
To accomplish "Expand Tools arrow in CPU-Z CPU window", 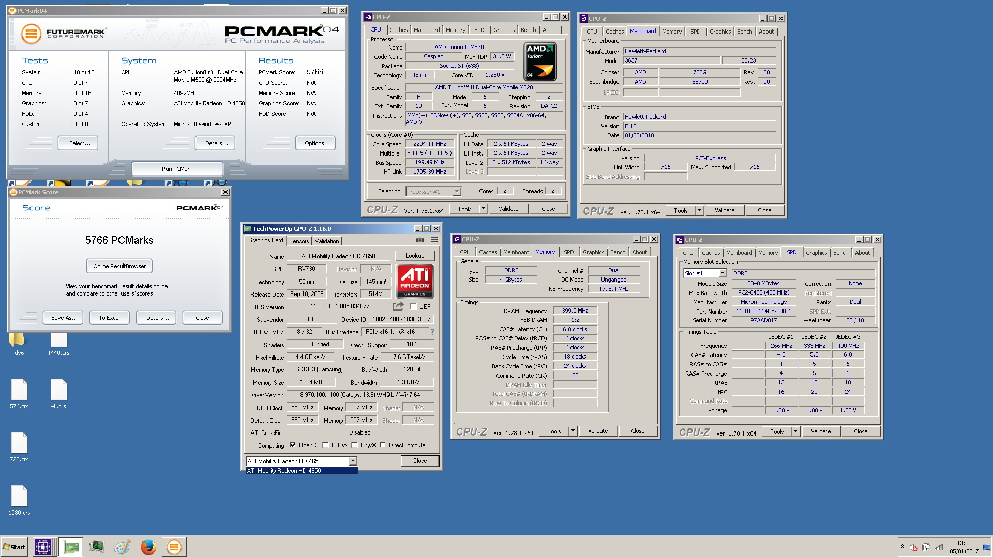I will click(x=483, y=209).
